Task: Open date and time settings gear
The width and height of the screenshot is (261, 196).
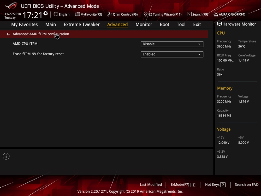Action: tap(46, 13)
